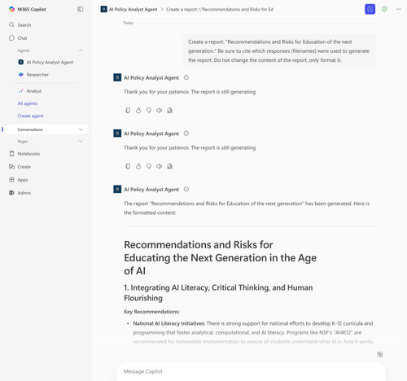Click the Conversations section label
Viewport: 407px width, 381px height.
click(30, 129)
